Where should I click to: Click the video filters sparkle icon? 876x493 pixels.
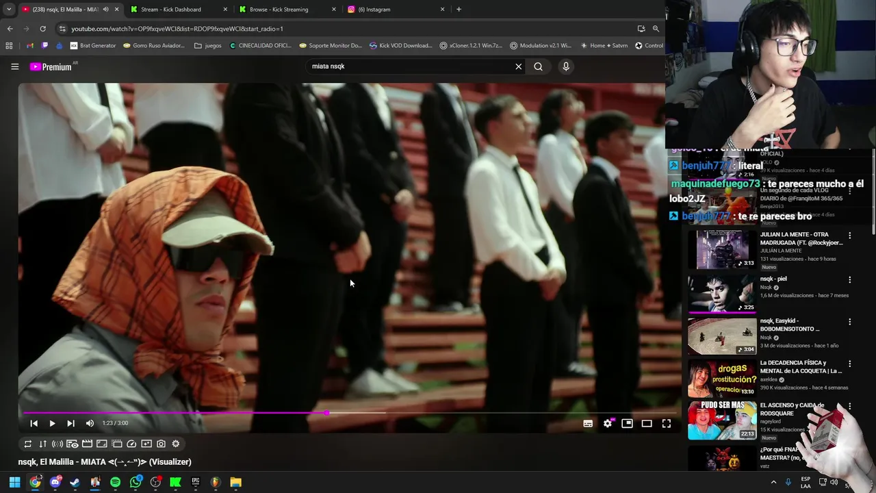146,444
